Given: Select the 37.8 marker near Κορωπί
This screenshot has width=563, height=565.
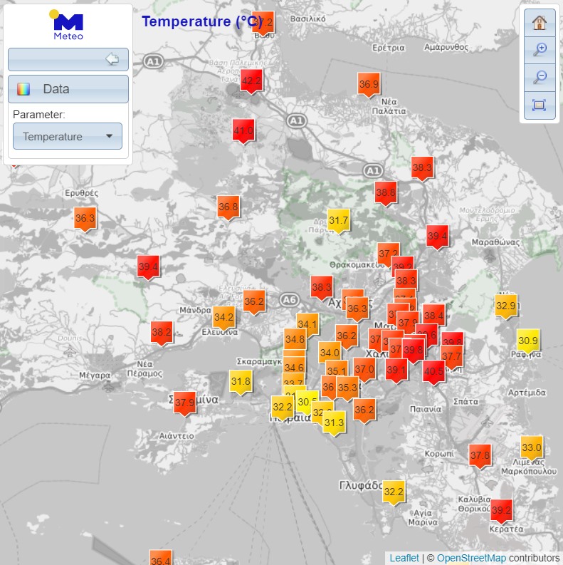Looking at the screenshot, I should point(480,457).
